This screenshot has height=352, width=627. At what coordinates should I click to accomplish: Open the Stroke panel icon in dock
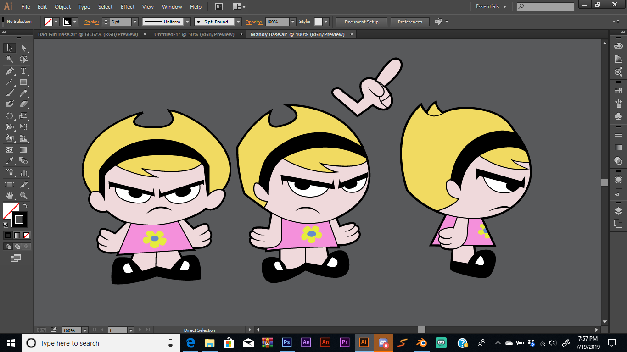[x=618, y=135]
